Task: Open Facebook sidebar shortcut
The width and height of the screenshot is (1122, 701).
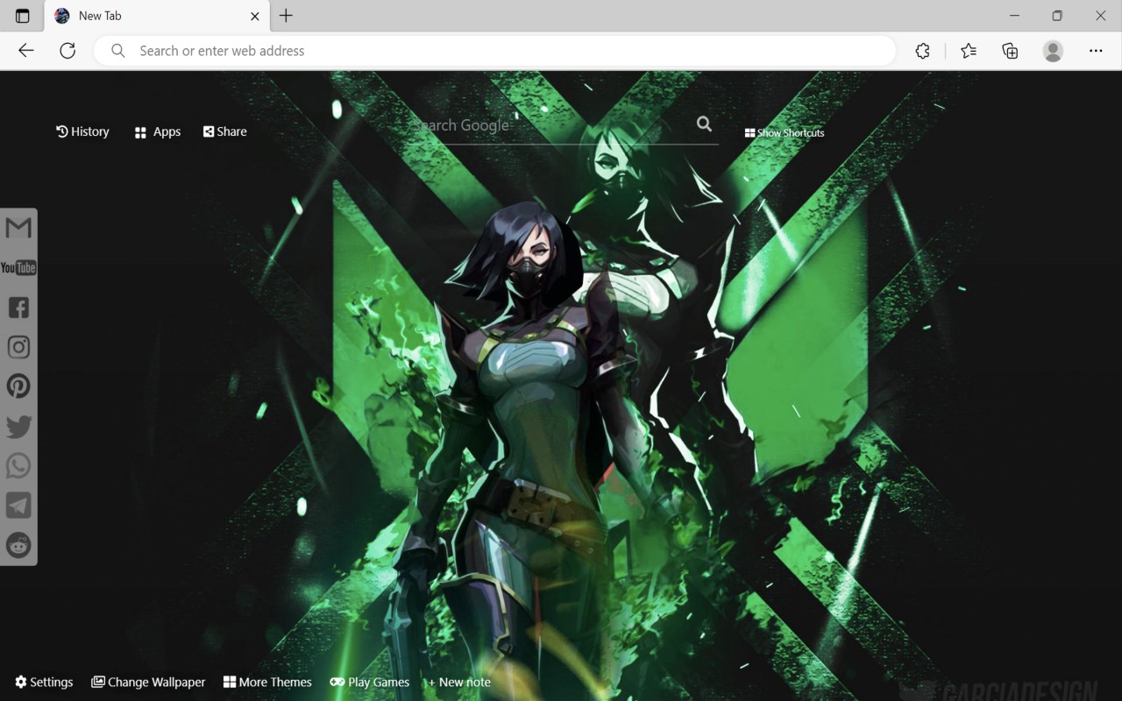Action: (x=18, y=308)
